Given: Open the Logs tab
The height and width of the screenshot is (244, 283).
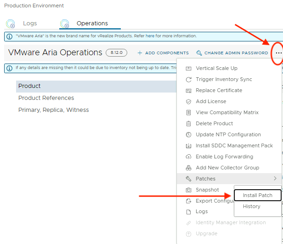Looking at the screenshot, I should click(30, 23).
